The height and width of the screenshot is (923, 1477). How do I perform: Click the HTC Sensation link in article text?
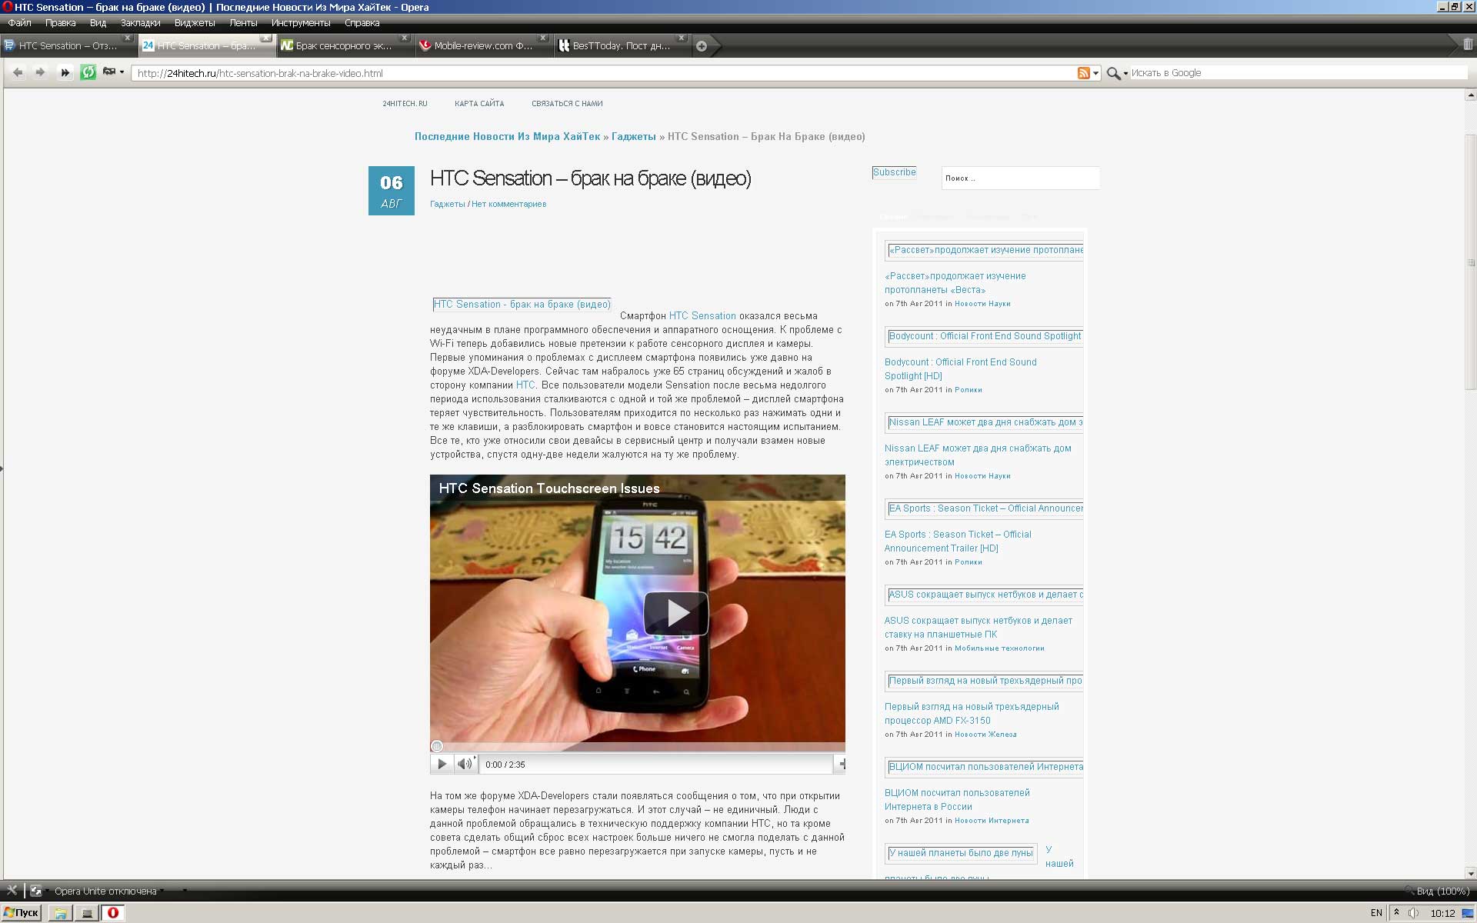click(x=702, y=316)
